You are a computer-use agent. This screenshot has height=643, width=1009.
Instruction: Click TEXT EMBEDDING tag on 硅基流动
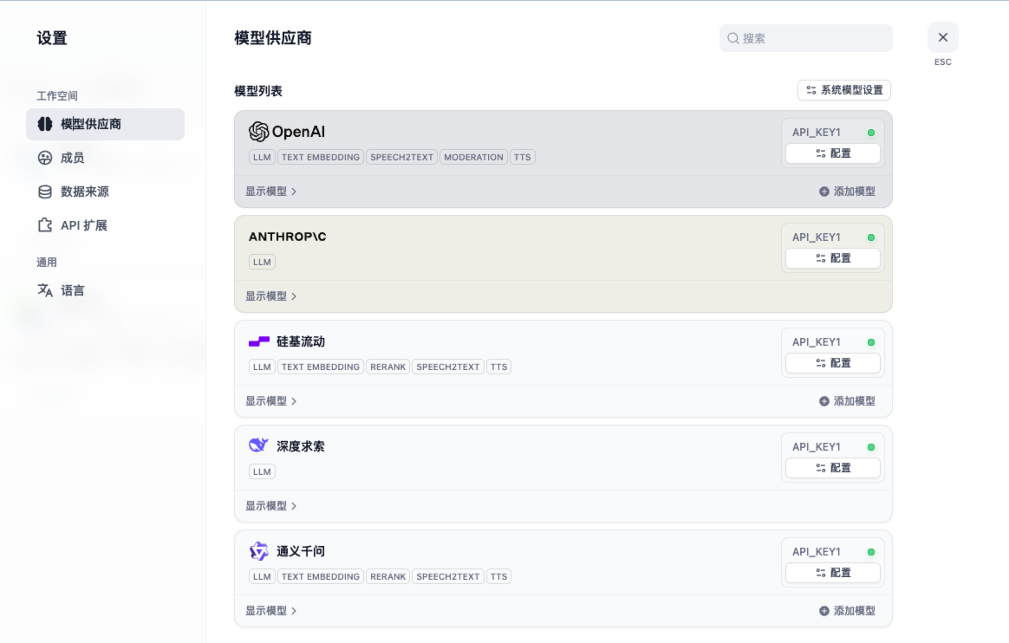321,367
